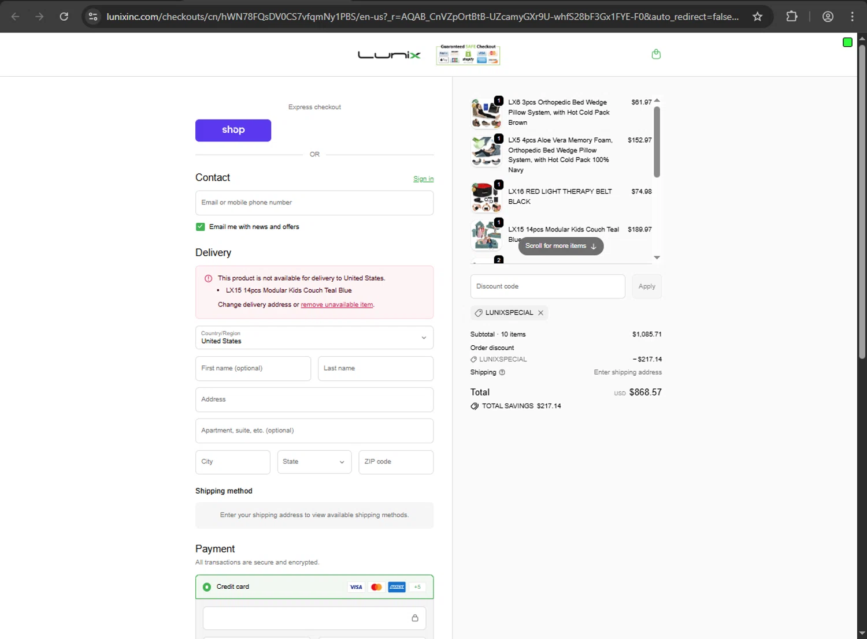
Task: Click the browser back arrow
Action: pyautogui.click(x=16, y=17)
